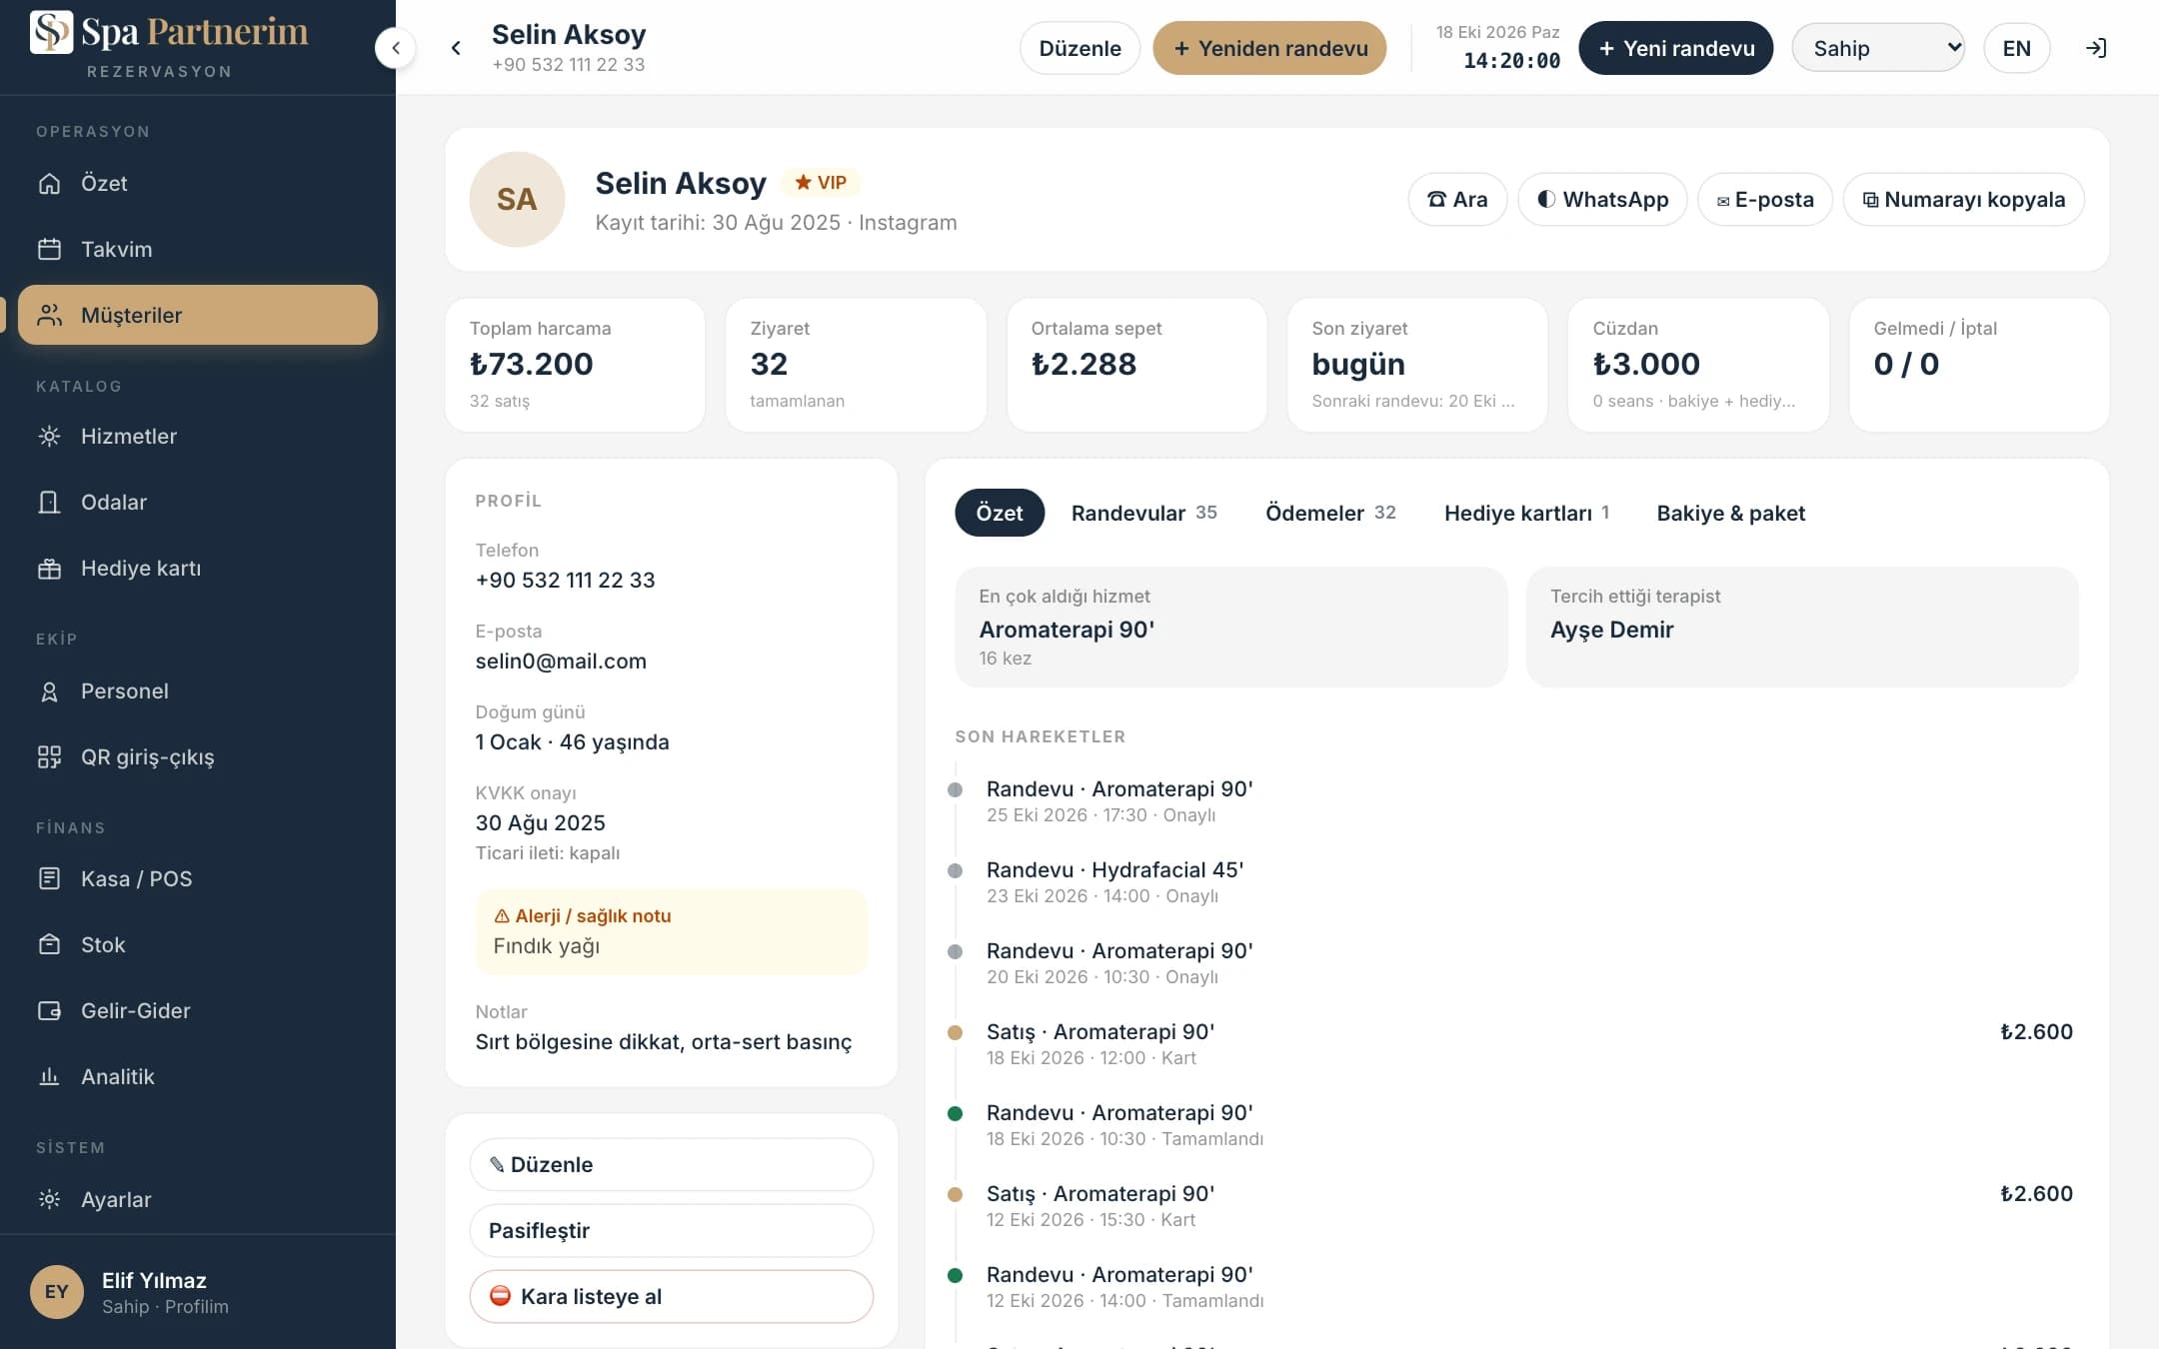Open the Hediye kartları tab
Viewport: 2159px width, 1349px height.
tap(1526, 513)
